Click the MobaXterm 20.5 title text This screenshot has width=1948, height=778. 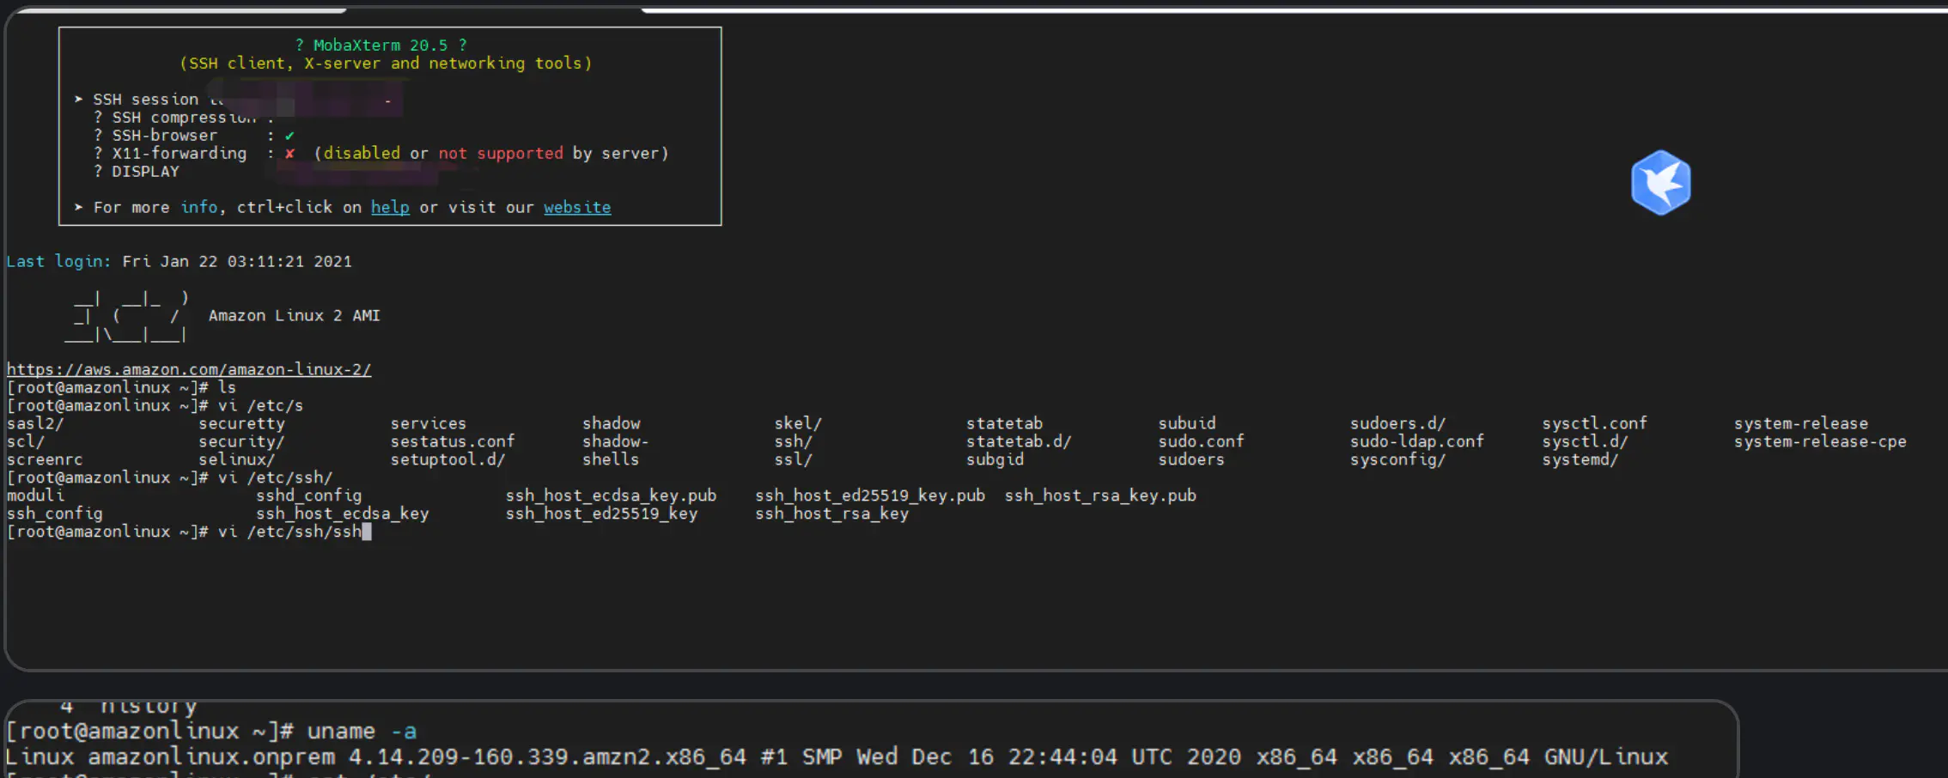(x=380, y=46)
